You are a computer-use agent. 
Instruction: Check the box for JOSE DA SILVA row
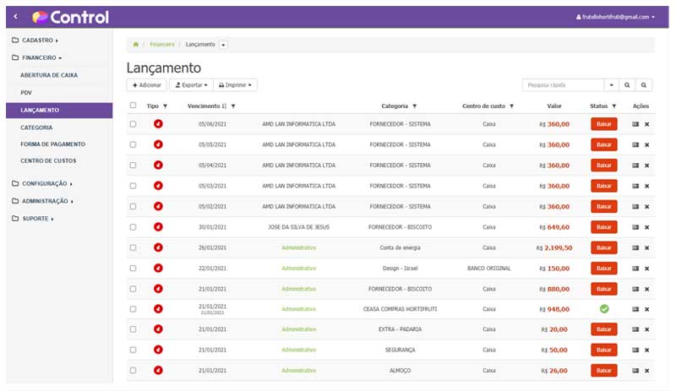tap(133, 227)
